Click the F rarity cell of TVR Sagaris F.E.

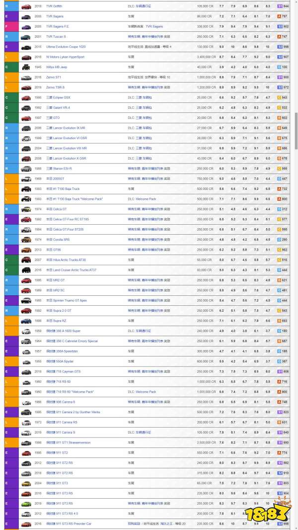point(11,27)
